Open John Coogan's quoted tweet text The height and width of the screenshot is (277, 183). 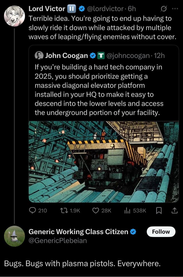coord(99,90)
